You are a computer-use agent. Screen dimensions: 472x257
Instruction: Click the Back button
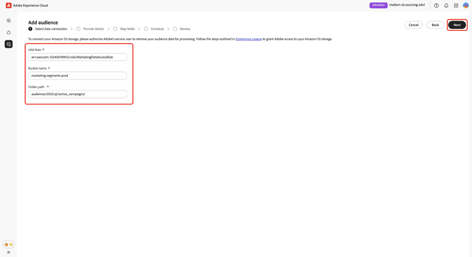[435, 25]
